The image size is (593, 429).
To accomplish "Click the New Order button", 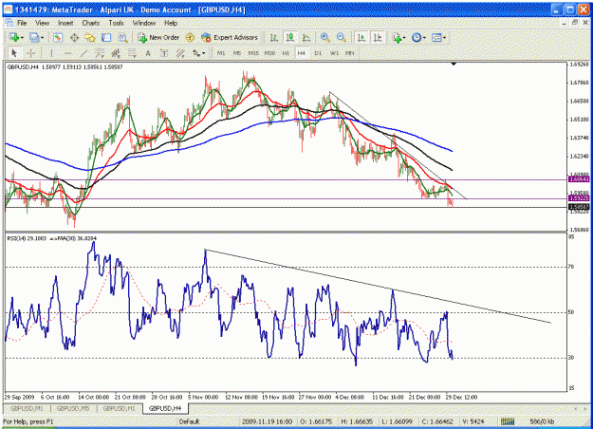I will [158, 37].
